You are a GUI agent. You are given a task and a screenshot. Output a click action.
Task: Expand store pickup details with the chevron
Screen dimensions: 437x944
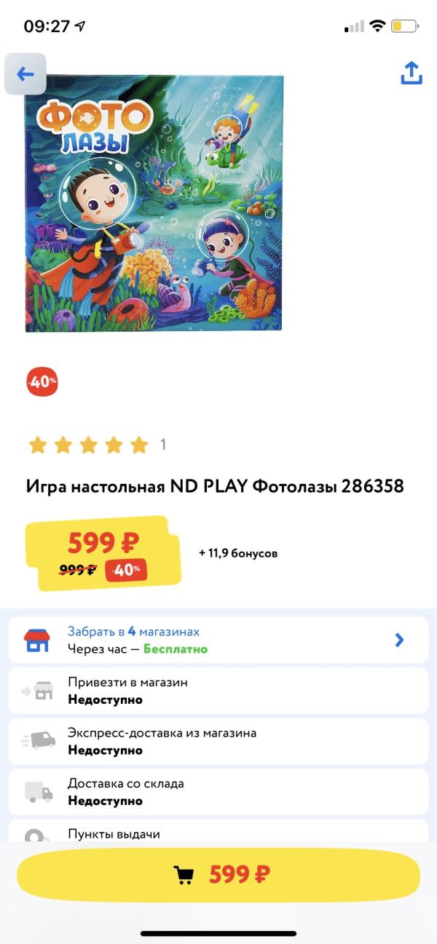[x=399, y=640]
